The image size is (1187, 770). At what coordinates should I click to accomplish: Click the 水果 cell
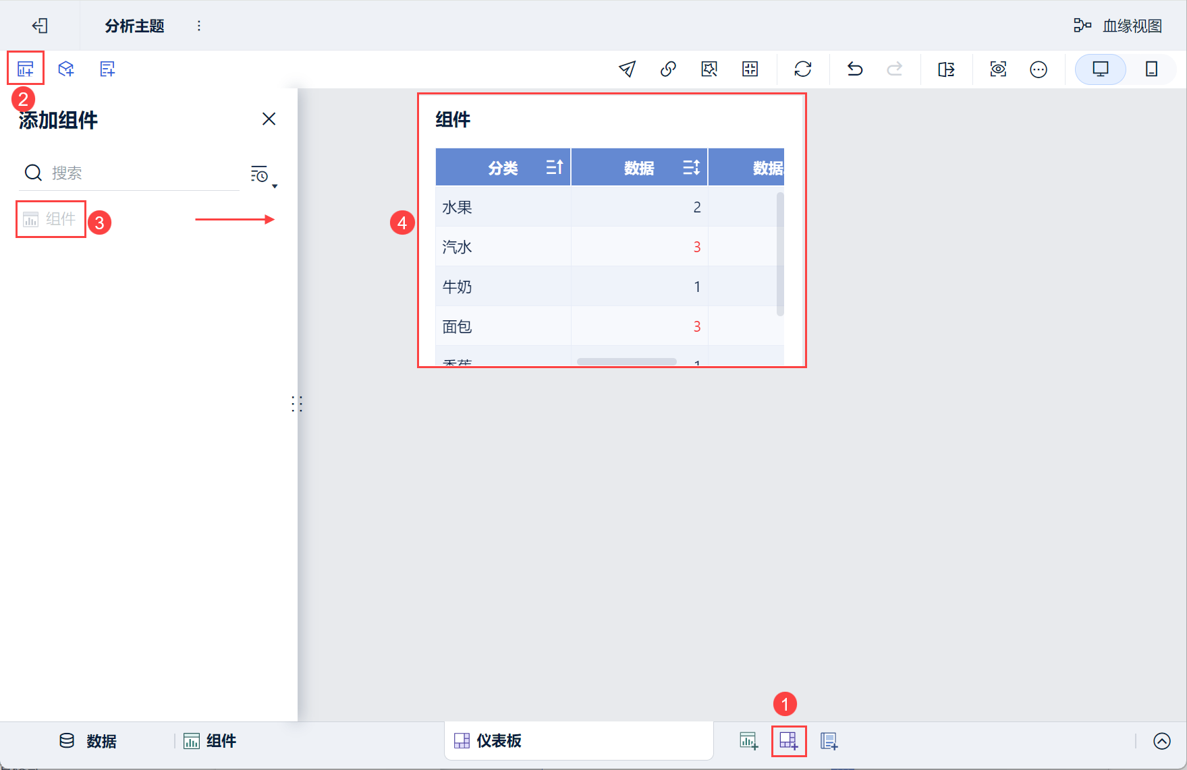503,207
